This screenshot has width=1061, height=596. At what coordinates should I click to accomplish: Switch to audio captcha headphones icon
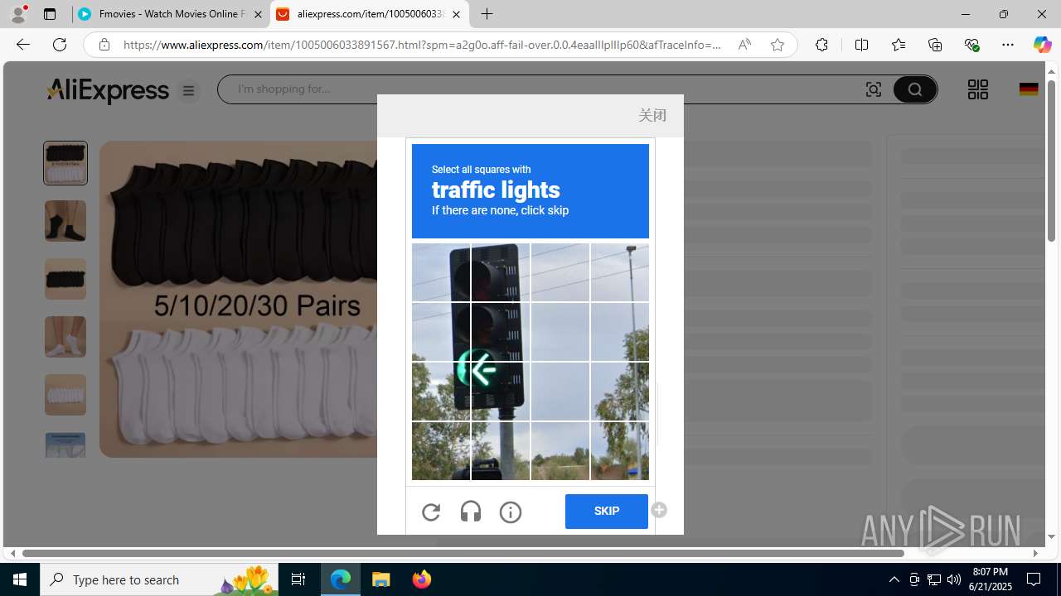471,512
